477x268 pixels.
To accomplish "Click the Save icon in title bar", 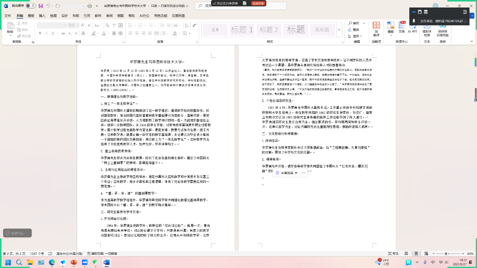I will [40, 6].
